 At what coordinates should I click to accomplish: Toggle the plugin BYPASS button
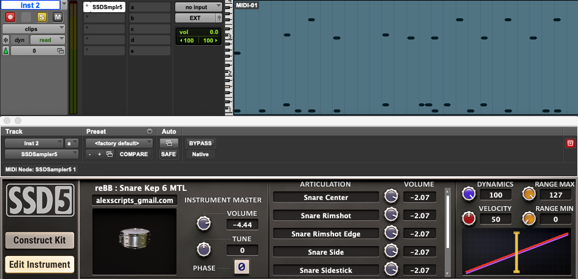click(x=201, y=143)
